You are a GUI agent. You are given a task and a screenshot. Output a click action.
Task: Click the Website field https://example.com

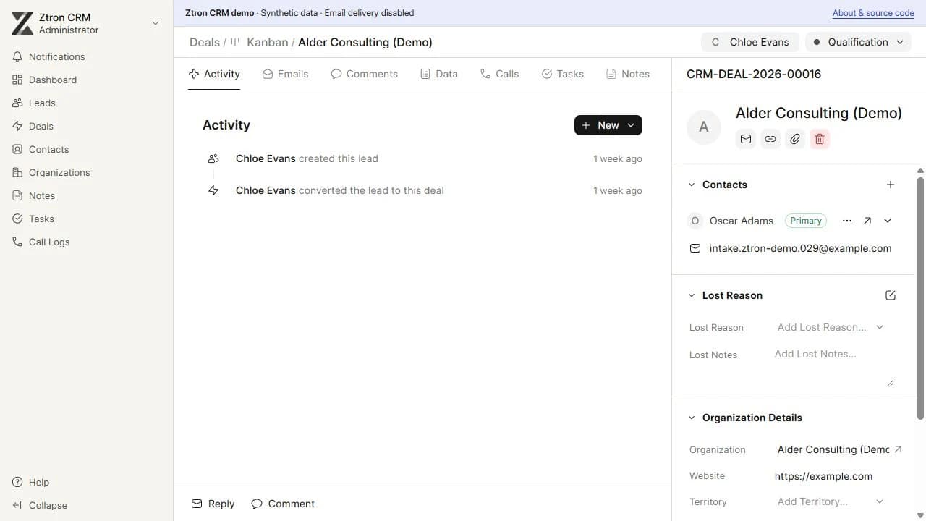coord(833,476)
